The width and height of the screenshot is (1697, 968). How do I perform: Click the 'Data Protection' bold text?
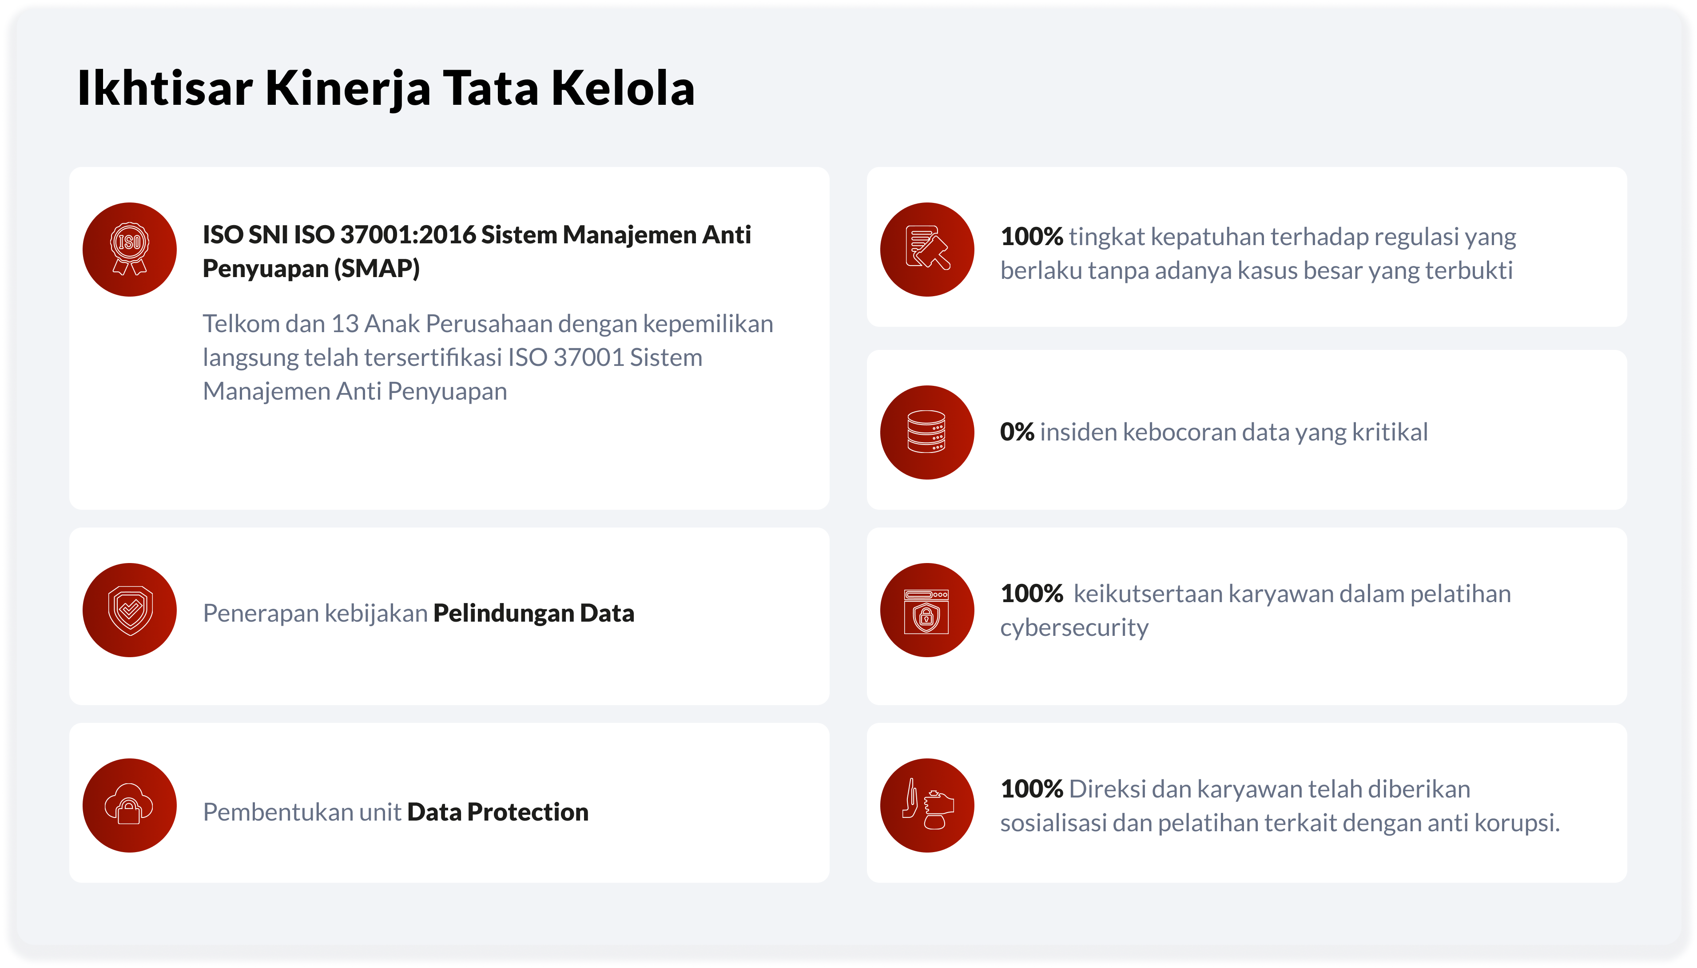pos(497,812)
